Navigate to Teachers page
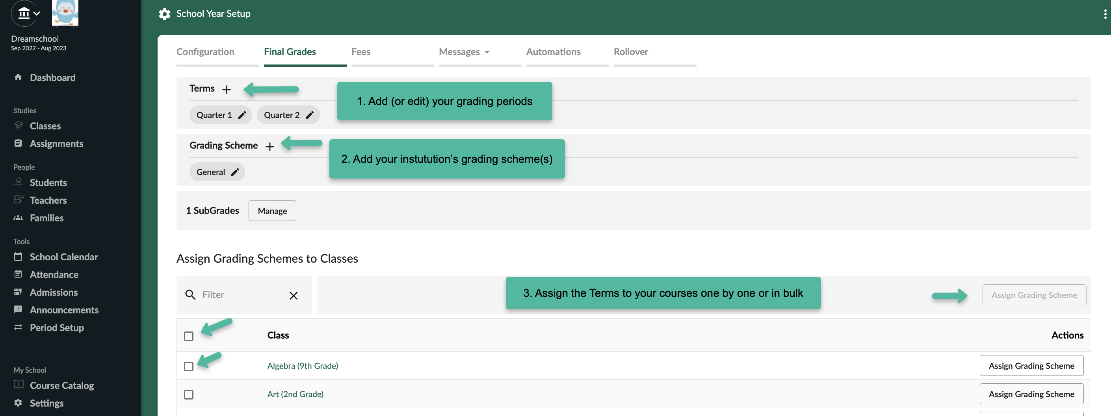Viewport: 1111px width, 416px height. tap(48, 200)
